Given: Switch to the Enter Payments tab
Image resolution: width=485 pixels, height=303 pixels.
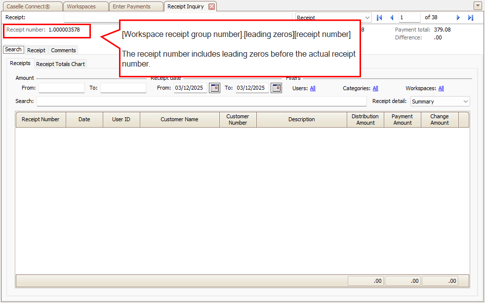Looking at the screenshot, I should tap(136, 6).
